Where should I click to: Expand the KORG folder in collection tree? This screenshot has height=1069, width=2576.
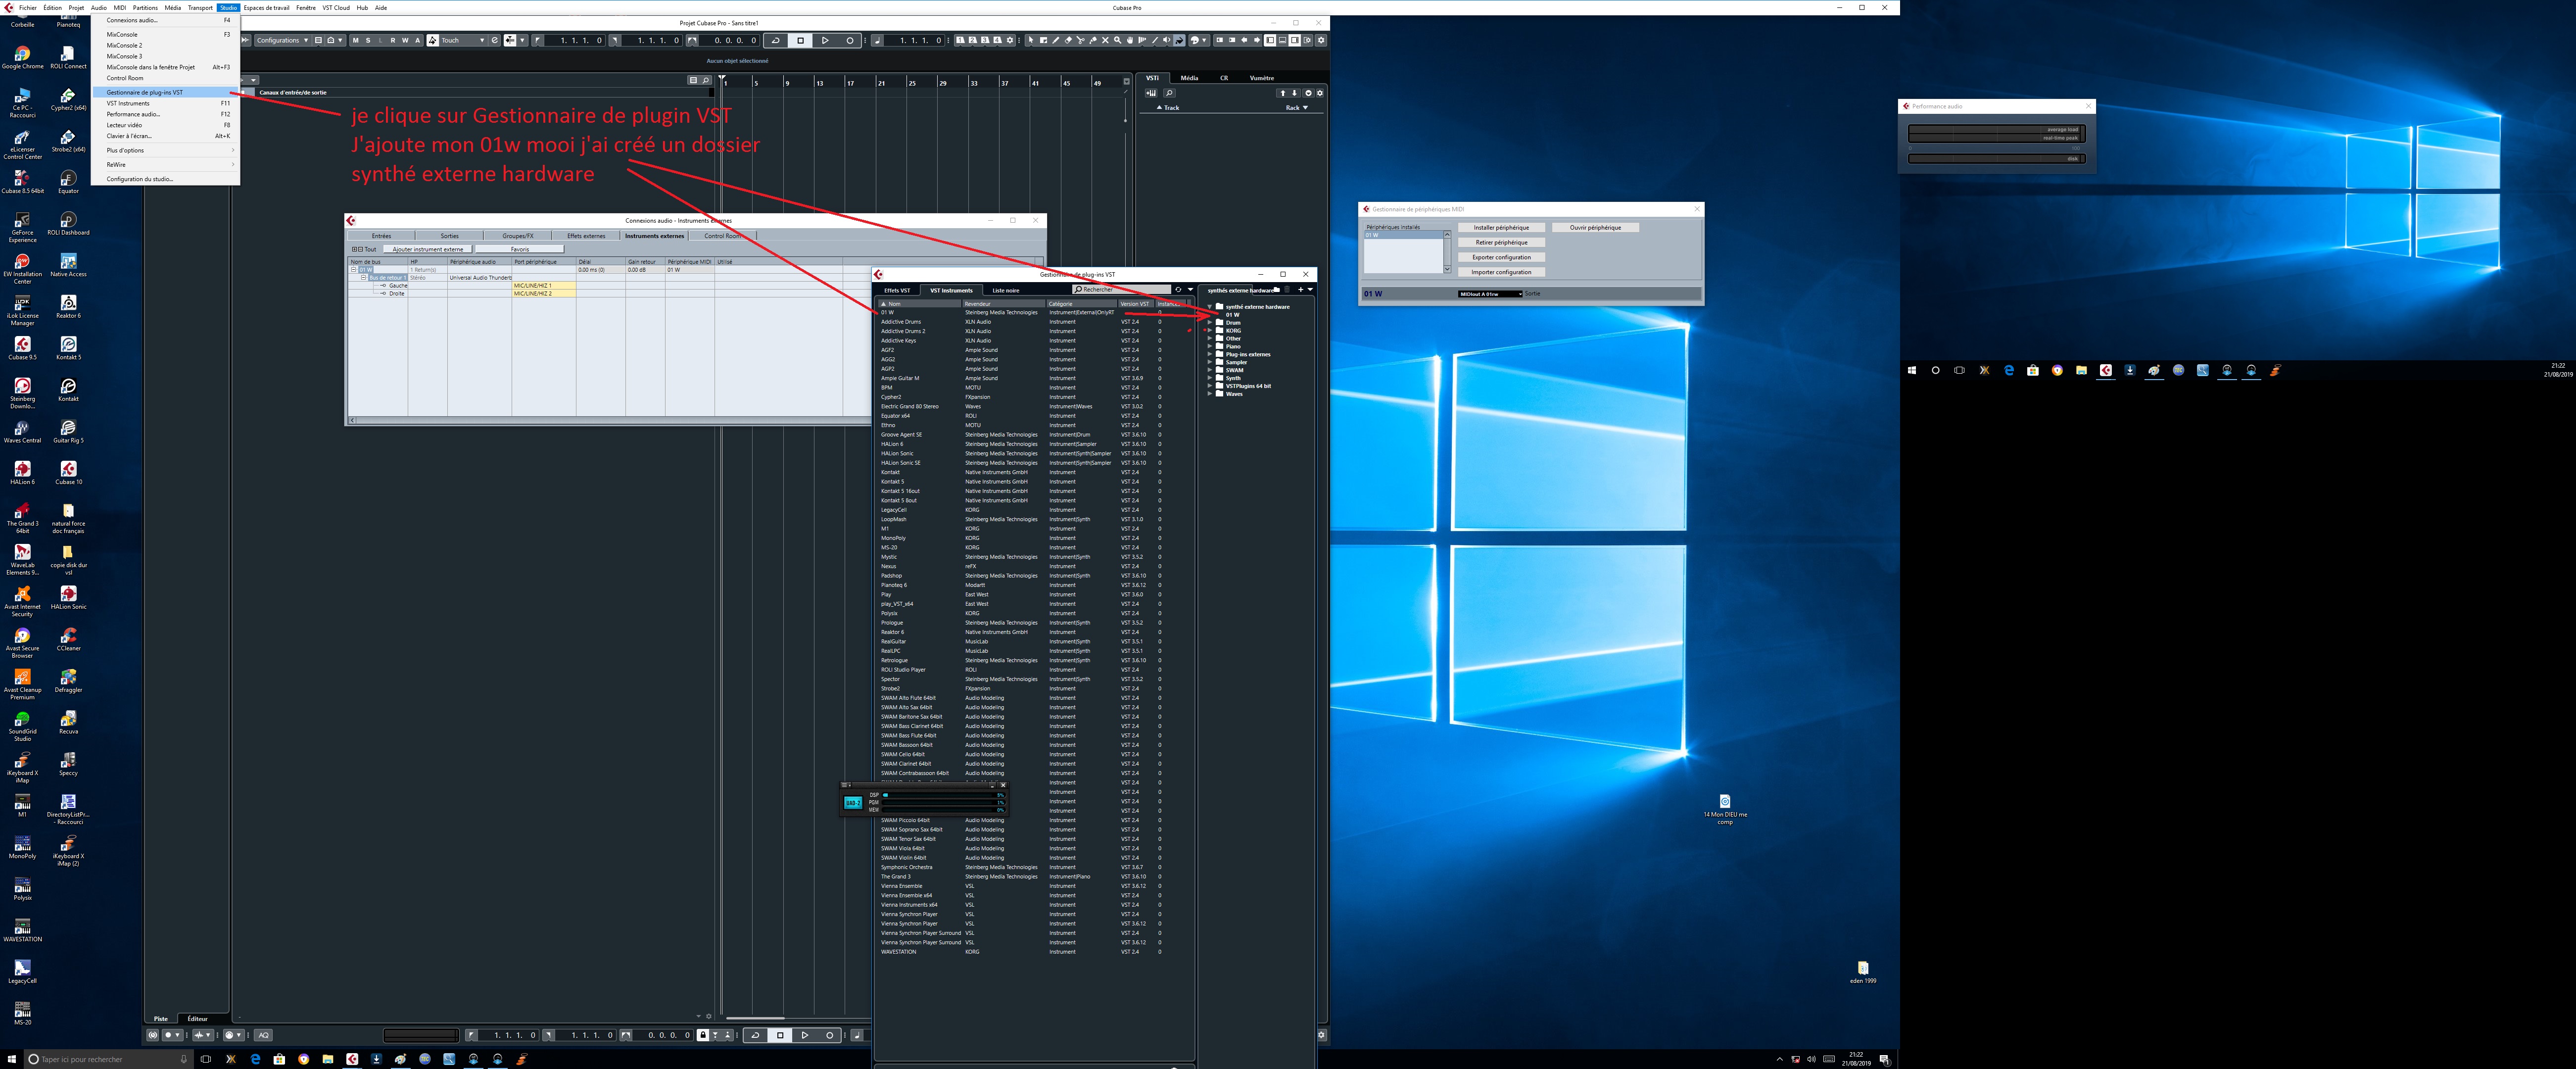1210,330
